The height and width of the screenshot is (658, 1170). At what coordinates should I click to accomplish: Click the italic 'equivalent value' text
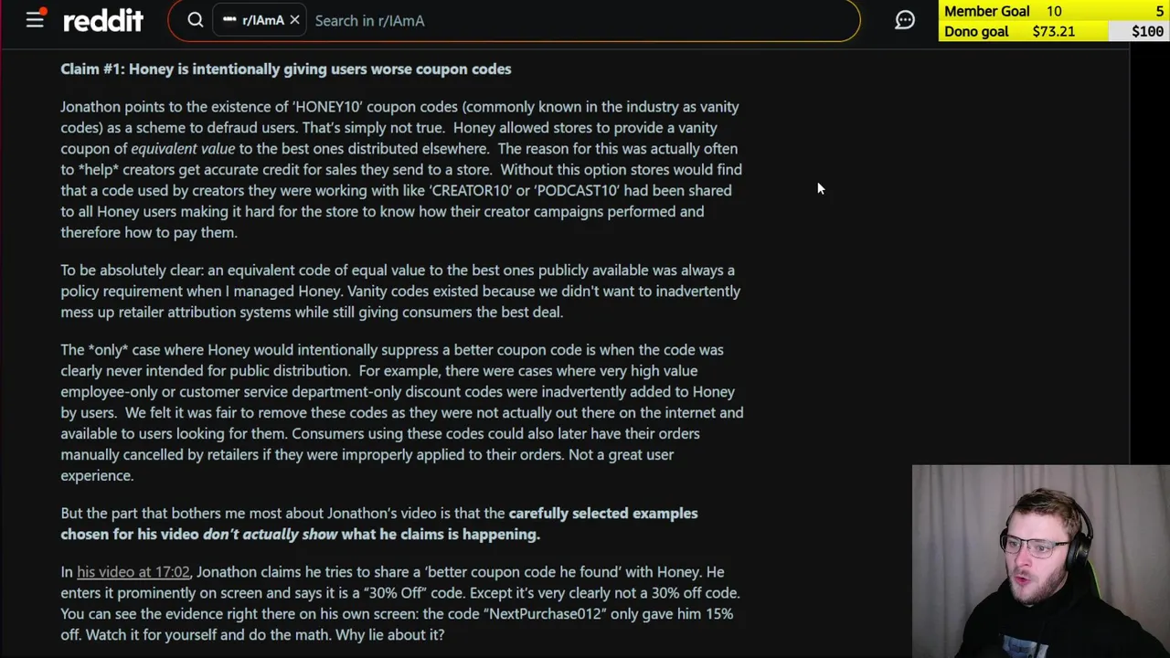click(183, 149)
